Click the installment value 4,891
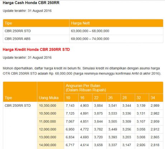Screen dimensions: 165x149 [x=84, y=114]
